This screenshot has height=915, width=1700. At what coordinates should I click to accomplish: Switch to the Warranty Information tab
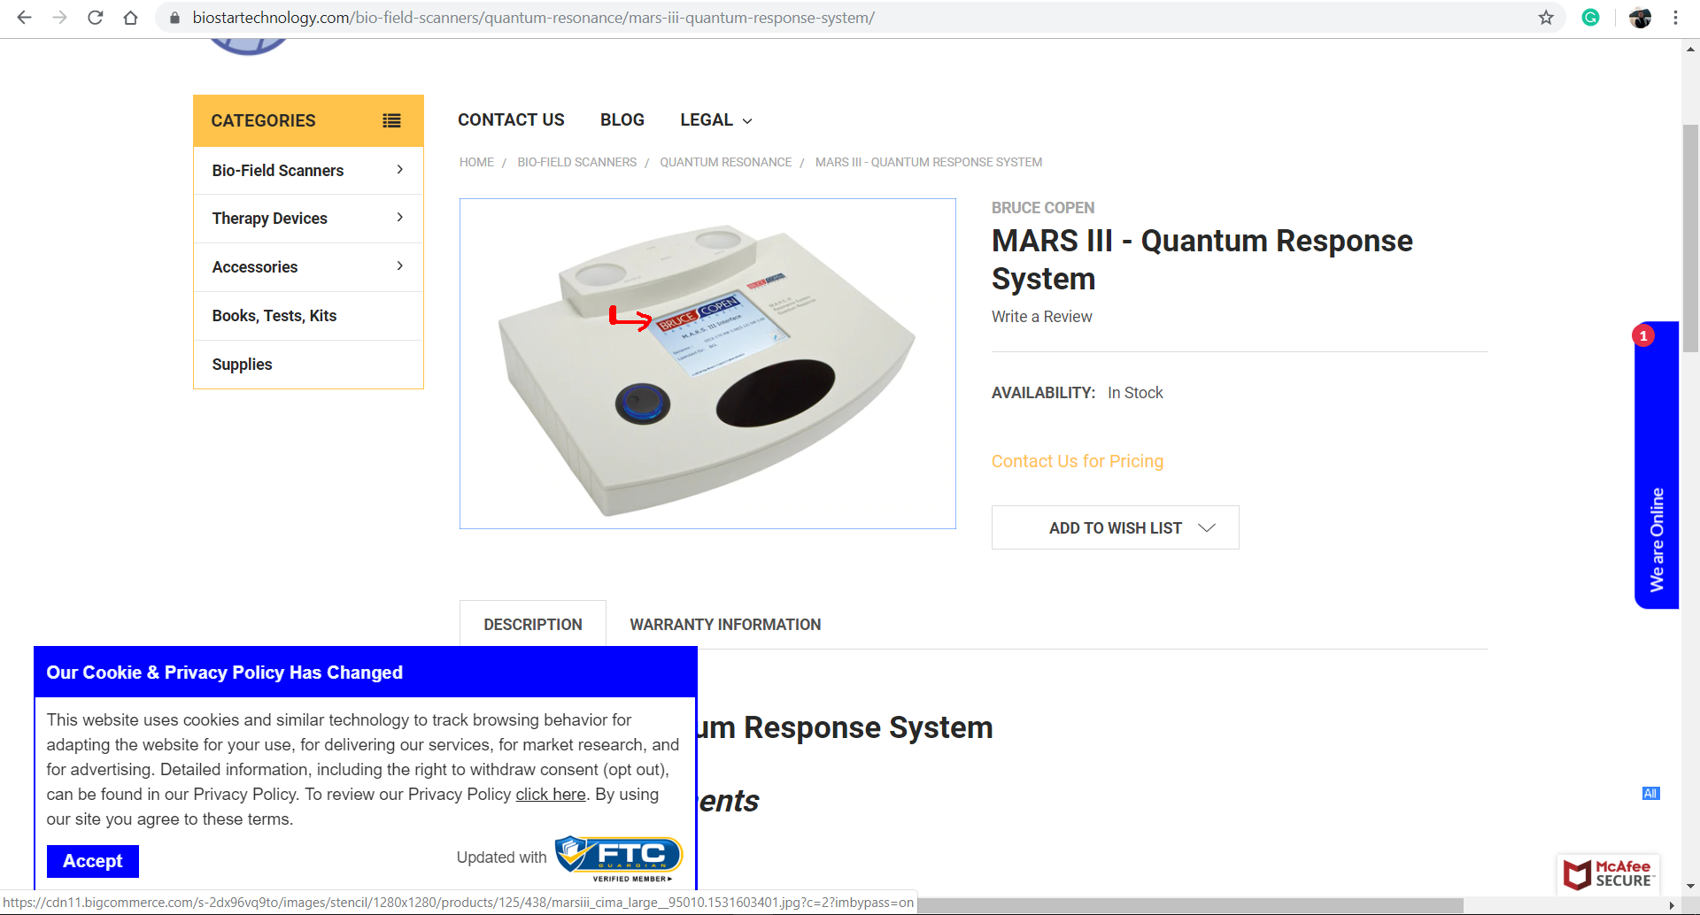point(725,625)
